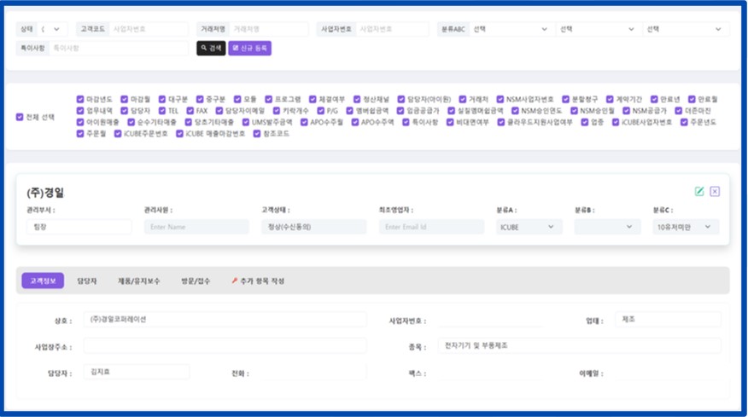Expand the 분류A dropdown showing ICUBE
748x417 pixels.
[529, 227]
